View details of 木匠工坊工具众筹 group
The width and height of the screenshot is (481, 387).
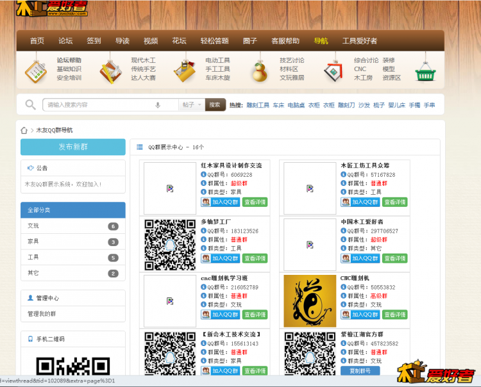pyautogui.click(x=395, y=202)
